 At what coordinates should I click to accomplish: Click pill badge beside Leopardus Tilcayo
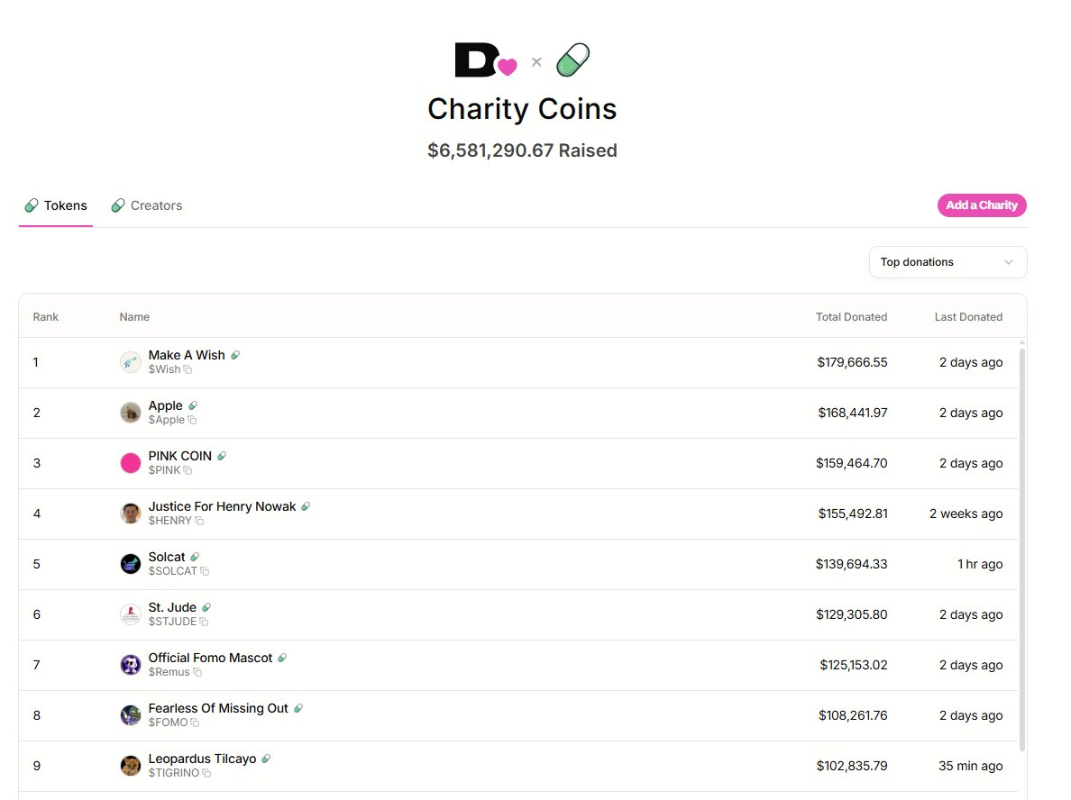click(x=266, y=759)
